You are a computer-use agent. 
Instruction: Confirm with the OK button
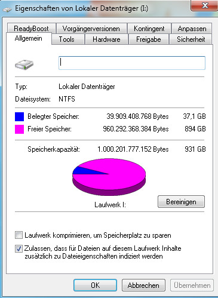coord(95,285)
